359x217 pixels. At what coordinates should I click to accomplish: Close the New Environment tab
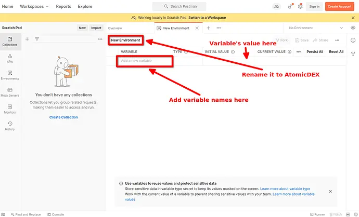(197, 28)
